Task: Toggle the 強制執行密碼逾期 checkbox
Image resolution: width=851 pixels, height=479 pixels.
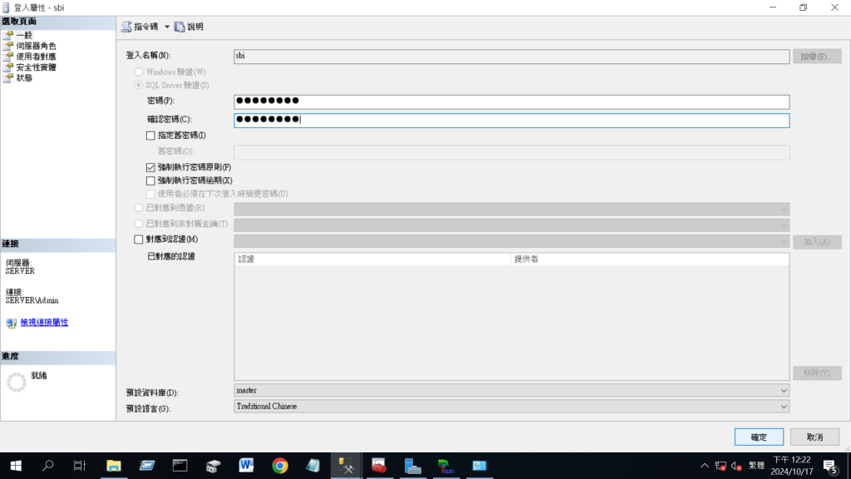Action: [x=150, y=180]
